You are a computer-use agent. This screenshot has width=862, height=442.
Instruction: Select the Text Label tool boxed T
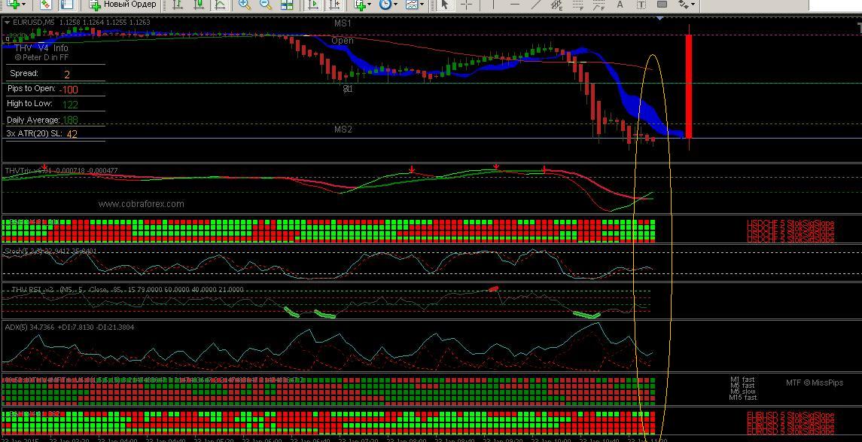(641, 5)
